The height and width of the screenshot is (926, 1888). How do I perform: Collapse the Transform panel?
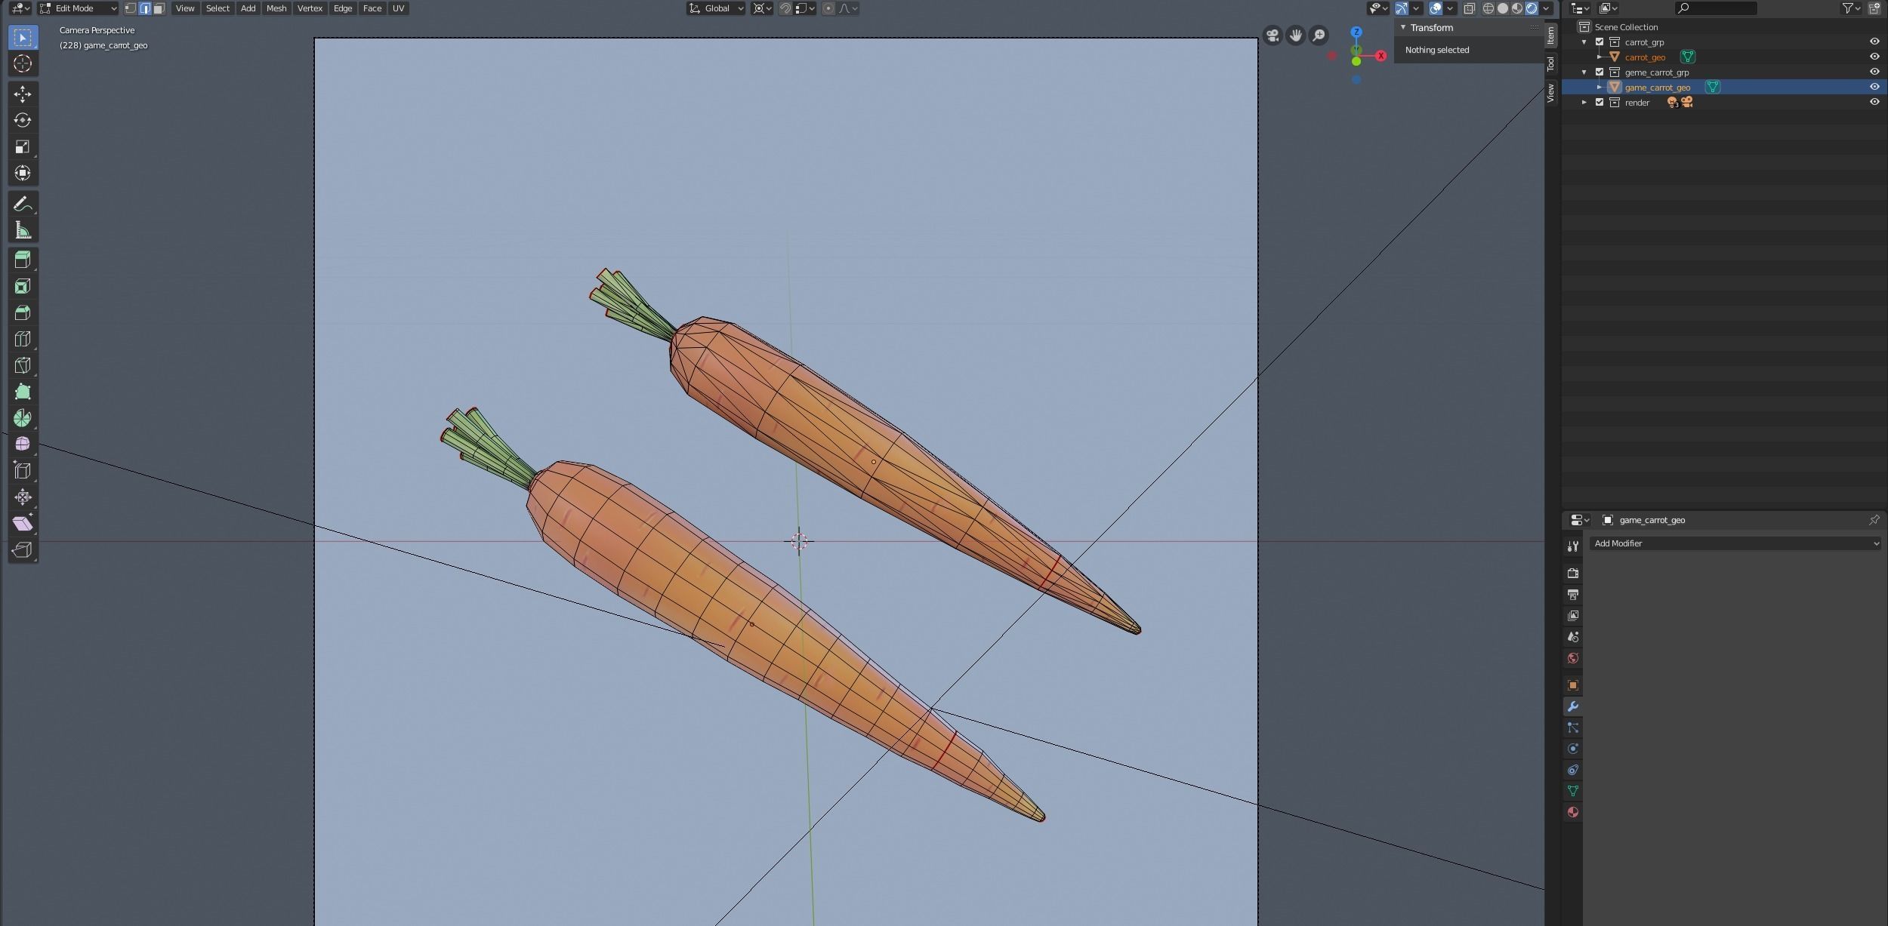[1403, 28]
